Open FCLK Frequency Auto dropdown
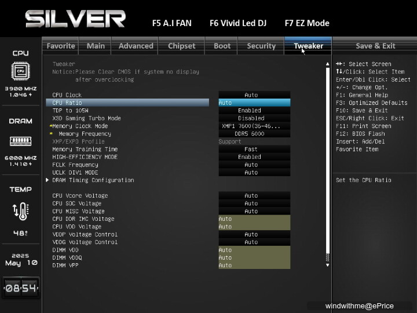 point(254,165)
